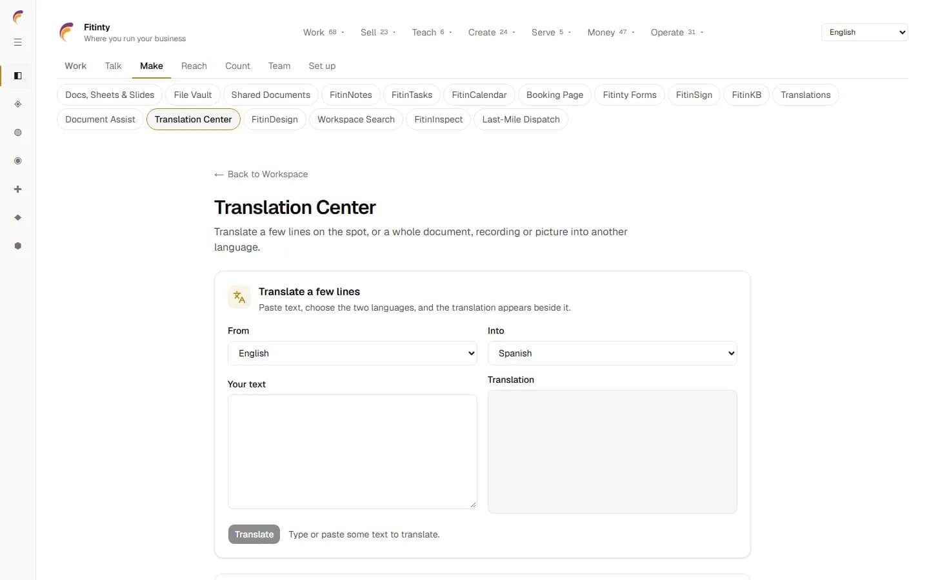Expand the Sell 23 top menu
This screenshot has height=580, width=929.
click(378, 32)
